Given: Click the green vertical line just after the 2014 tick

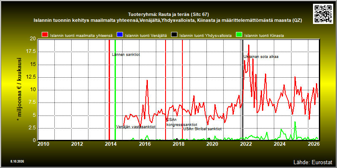Looking at the screenshot, I should point(115,89).
